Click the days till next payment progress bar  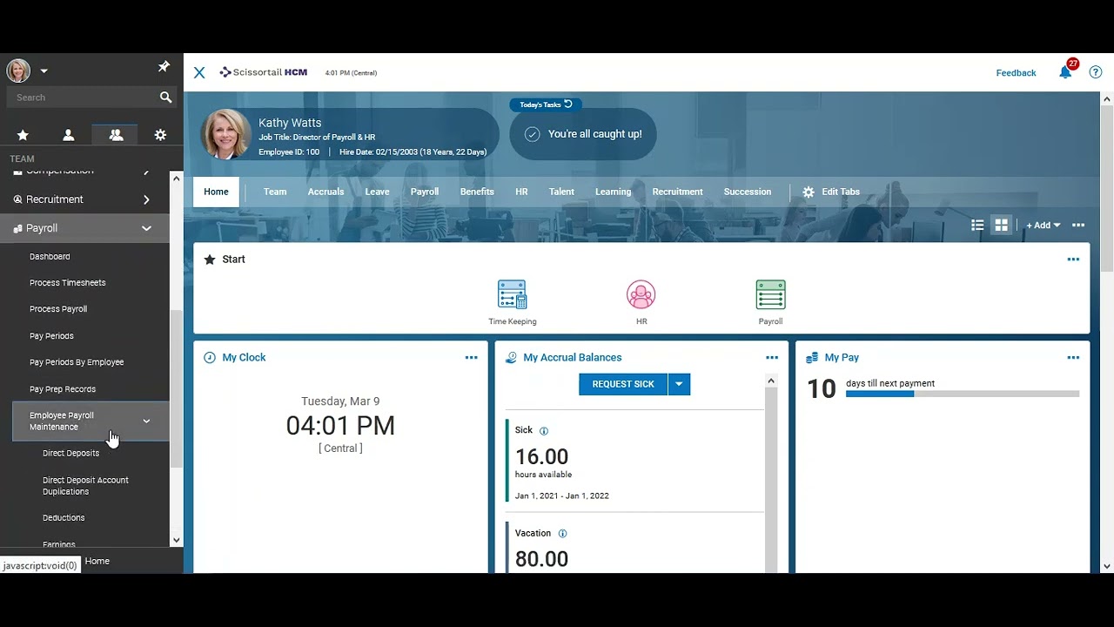pos(963,394)
